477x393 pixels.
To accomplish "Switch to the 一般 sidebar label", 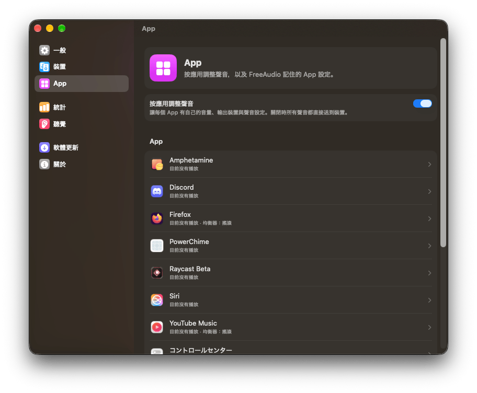I will (60, 50).
